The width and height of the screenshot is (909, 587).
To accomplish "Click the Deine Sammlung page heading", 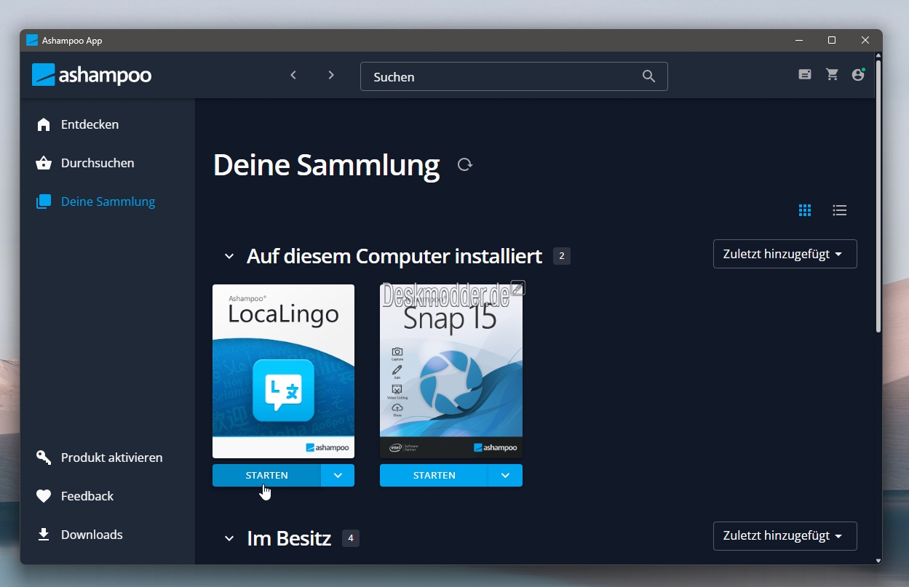I will [326, 165].
